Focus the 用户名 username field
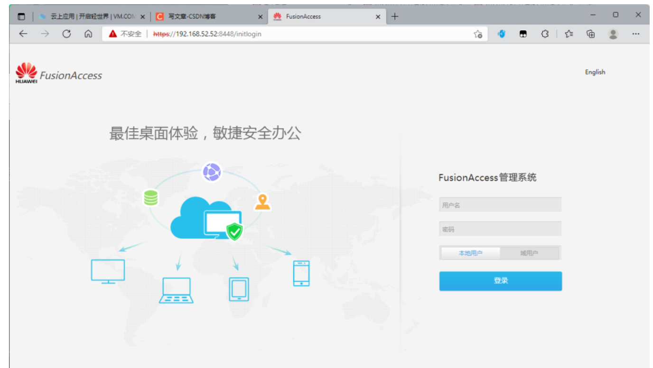Viewport: 653px width, 368px height. (x=500, y=205)
